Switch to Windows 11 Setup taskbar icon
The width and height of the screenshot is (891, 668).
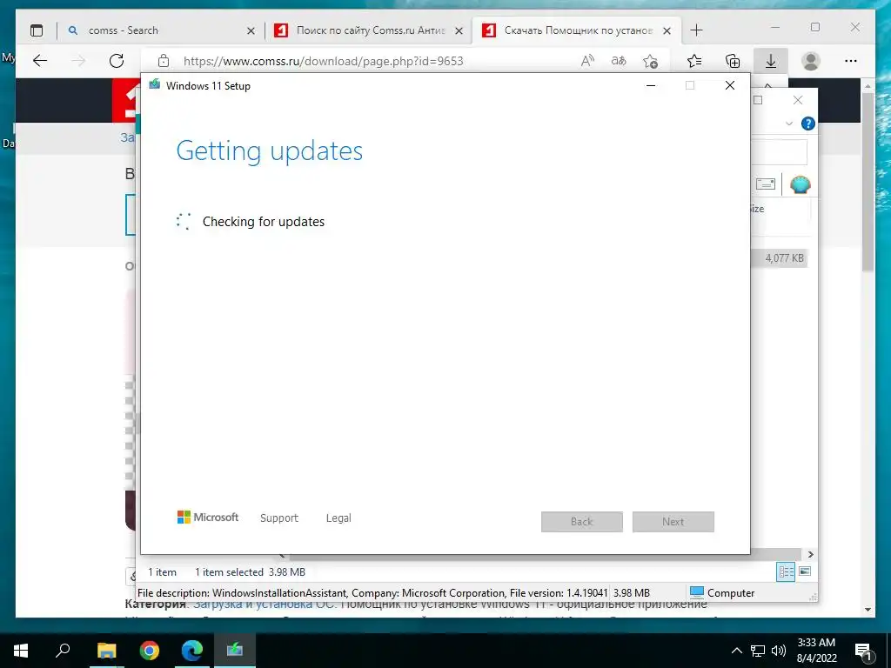235,651
